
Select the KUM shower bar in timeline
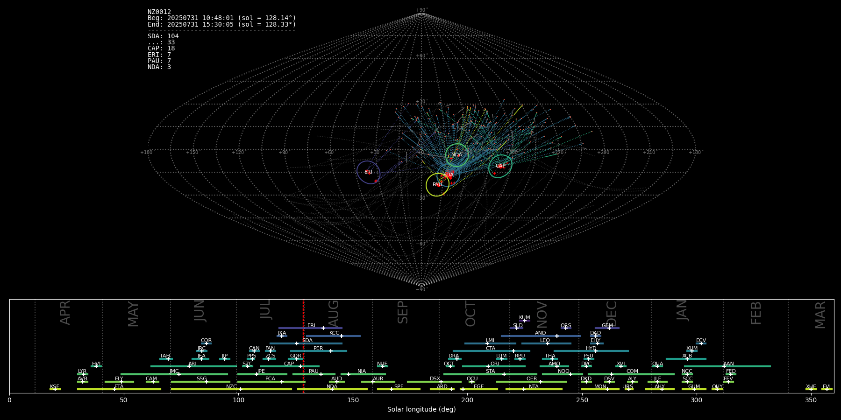point(525,321)
